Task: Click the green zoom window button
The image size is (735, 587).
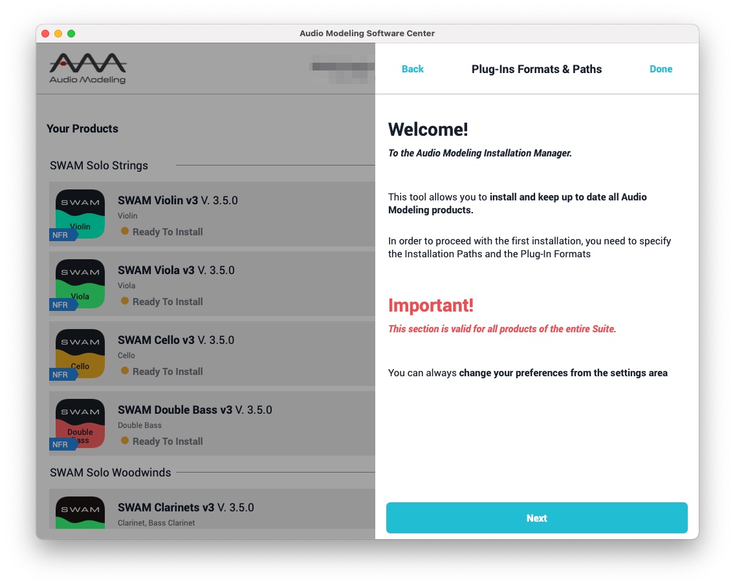Action: 71,33
